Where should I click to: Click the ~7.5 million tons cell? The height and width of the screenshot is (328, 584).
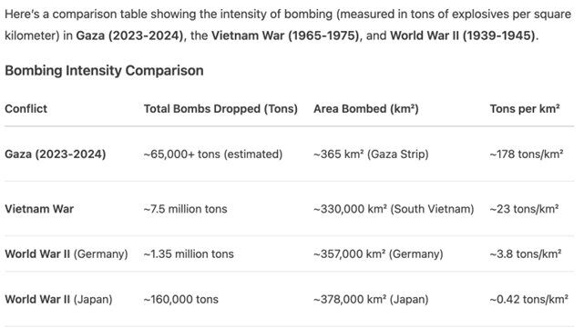click(x=185, y=209)
